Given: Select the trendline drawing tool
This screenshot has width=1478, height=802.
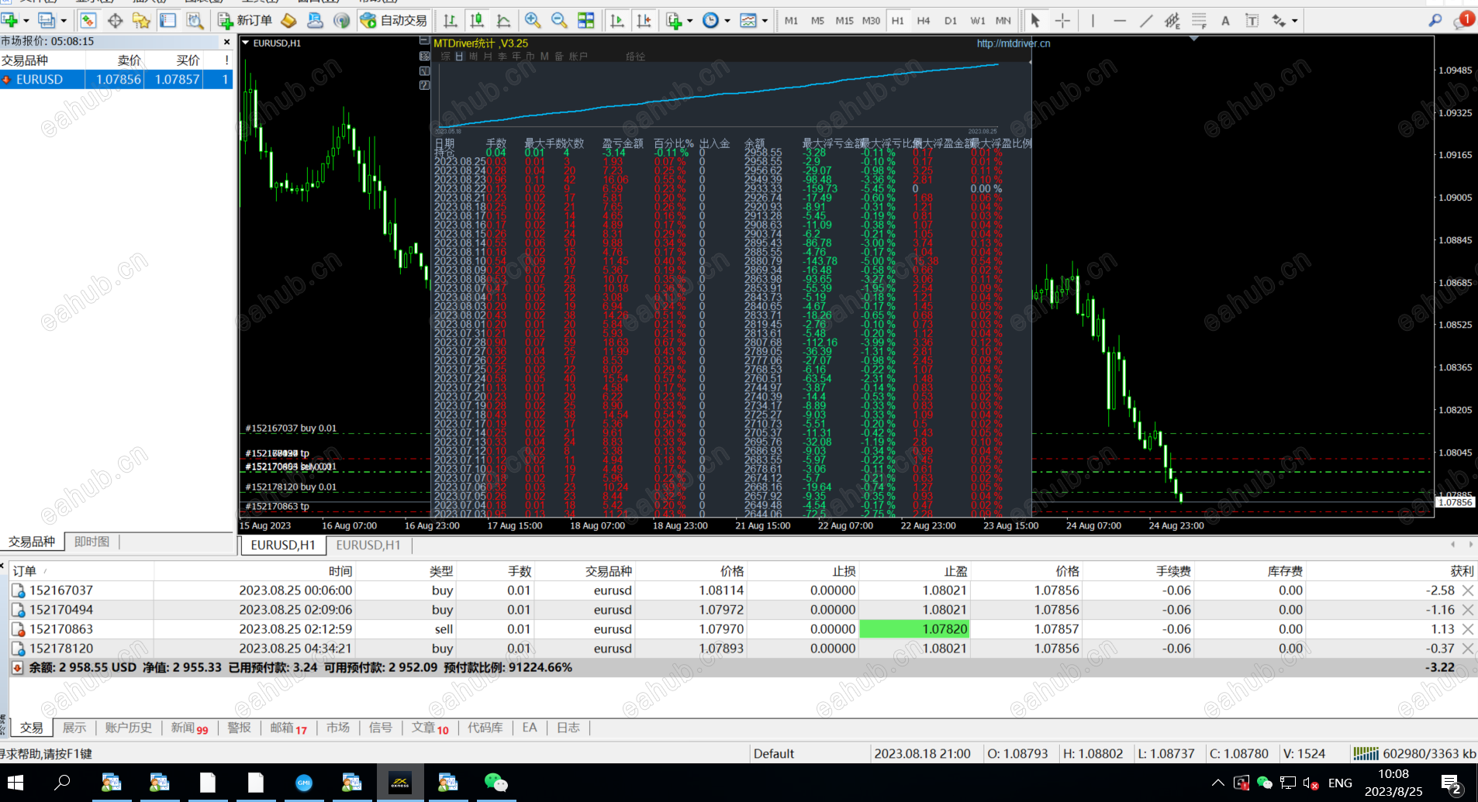Looking at the screenshot, I should (1146, 21).
